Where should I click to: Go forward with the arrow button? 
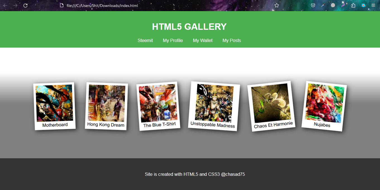pos(15,6)
